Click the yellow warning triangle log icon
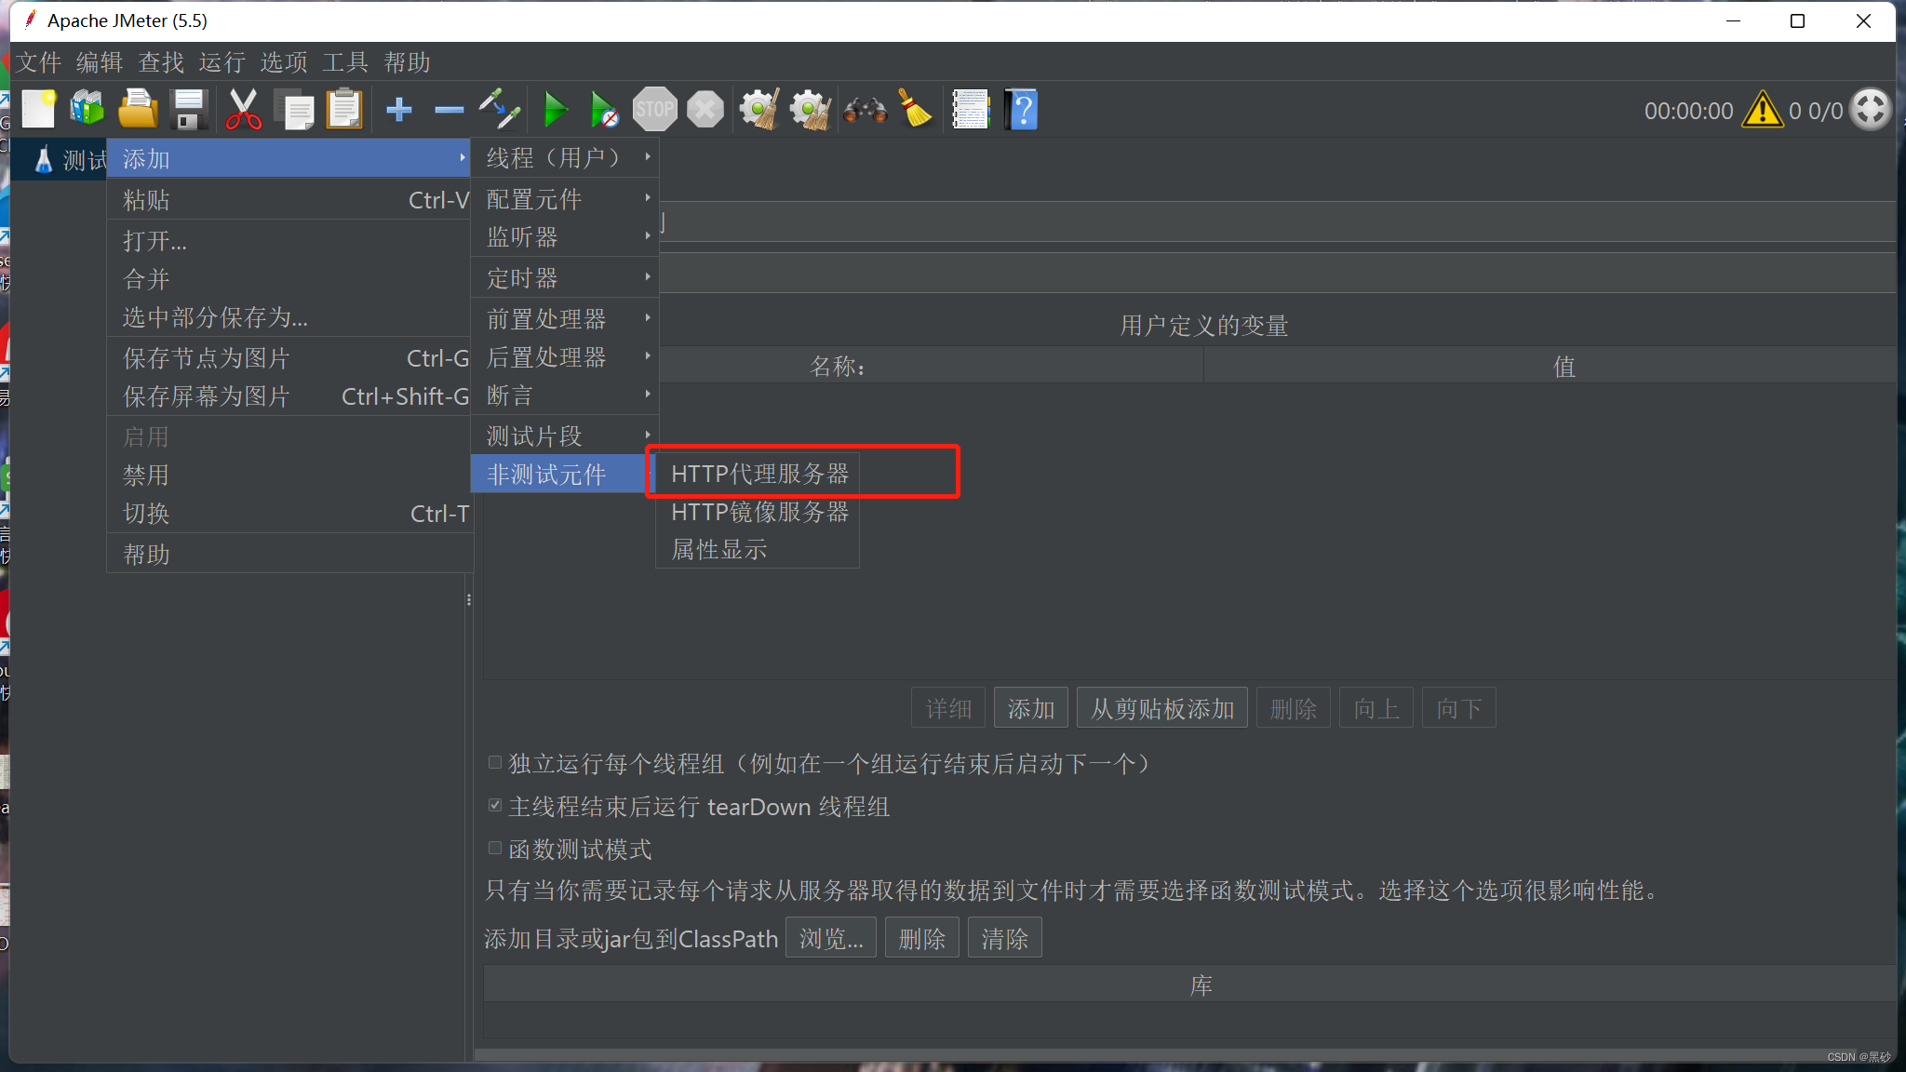The image size is (1906, 1072). (1762, 110)
